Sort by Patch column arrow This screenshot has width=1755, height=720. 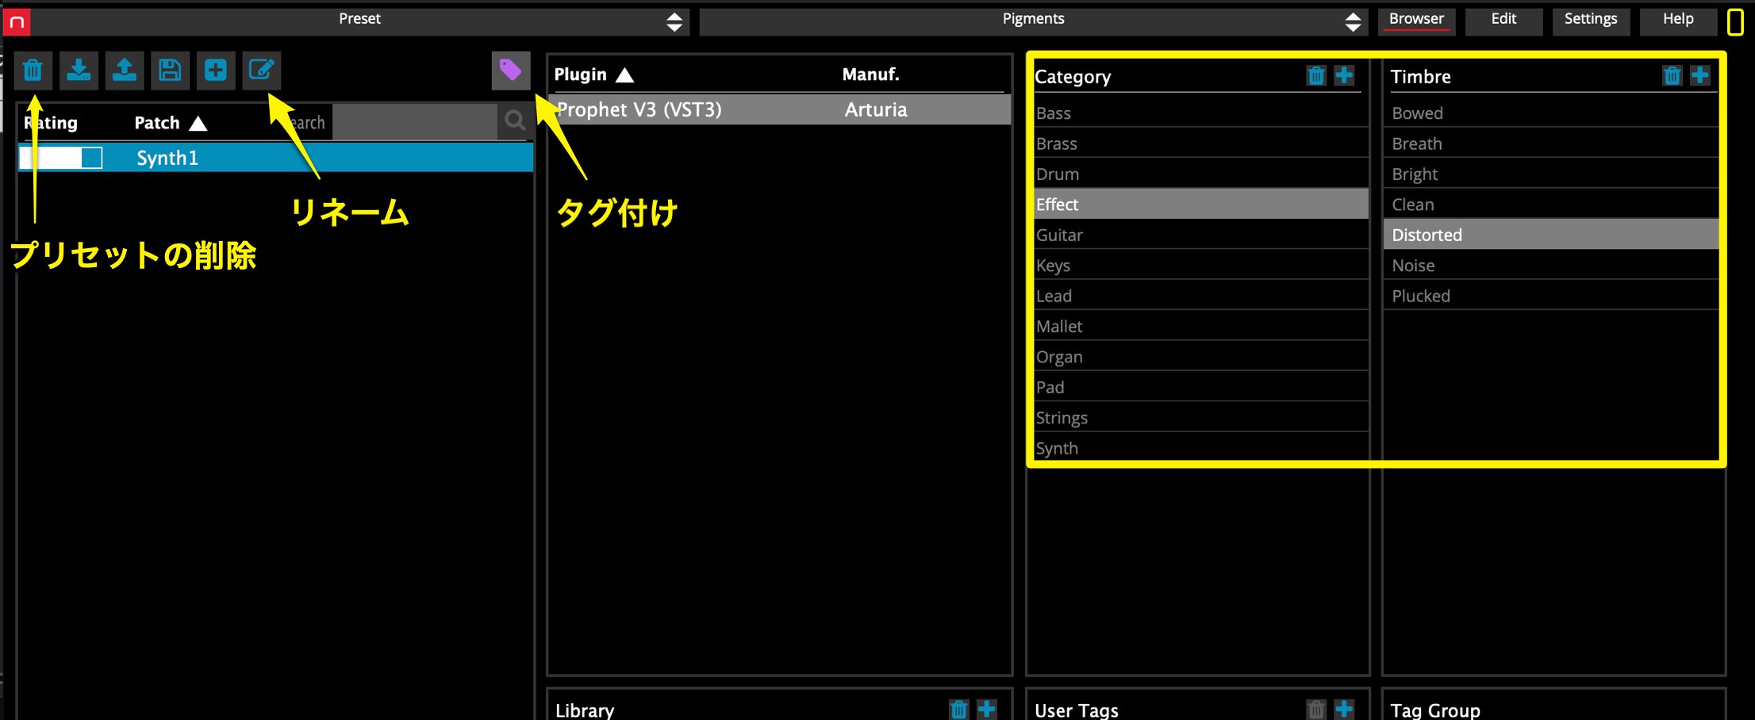pos(198,124)
